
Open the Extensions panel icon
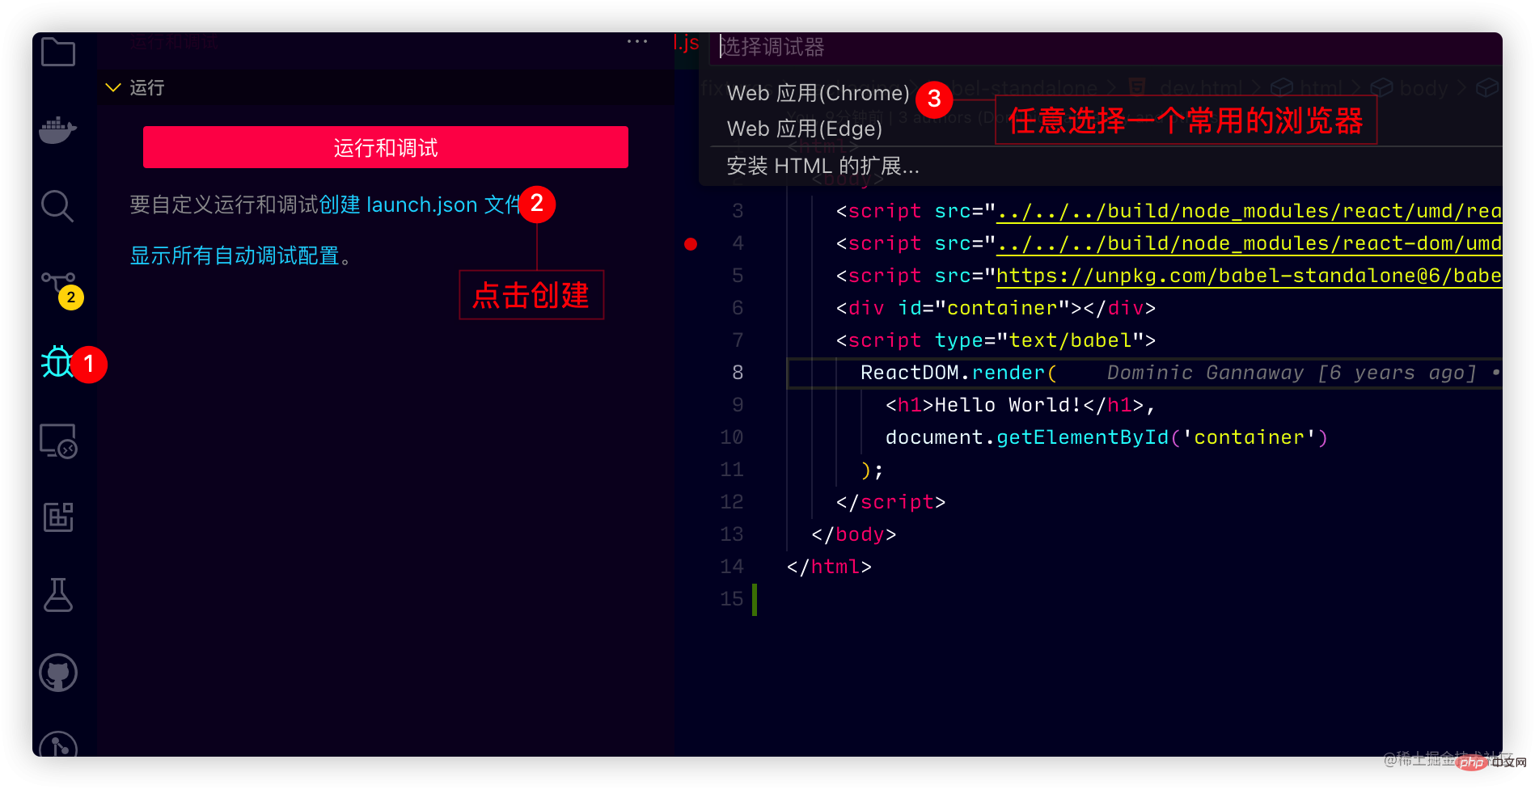point(57,517)
